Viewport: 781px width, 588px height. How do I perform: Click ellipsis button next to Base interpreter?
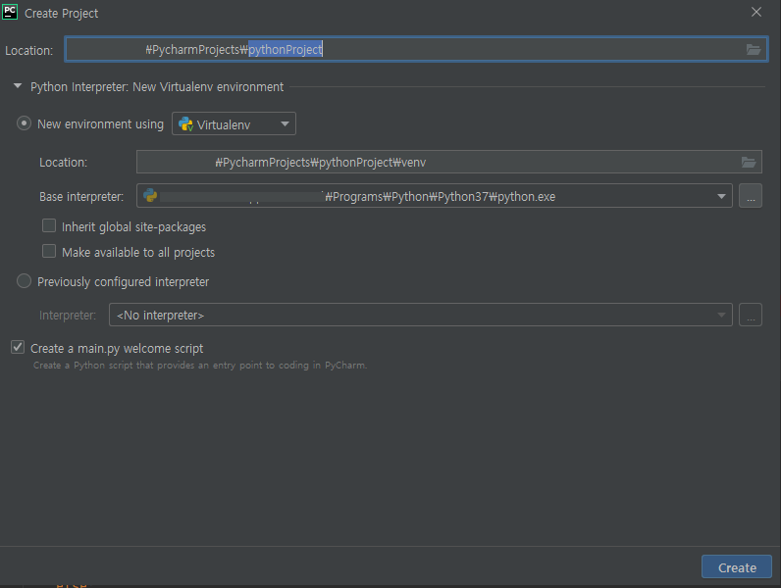coord(751,196)
